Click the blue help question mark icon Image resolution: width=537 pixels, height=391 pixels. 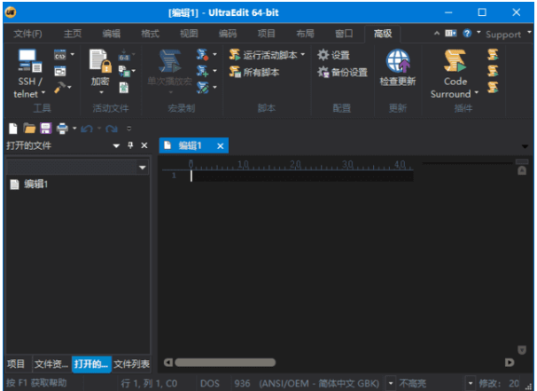tap(467, 33)
